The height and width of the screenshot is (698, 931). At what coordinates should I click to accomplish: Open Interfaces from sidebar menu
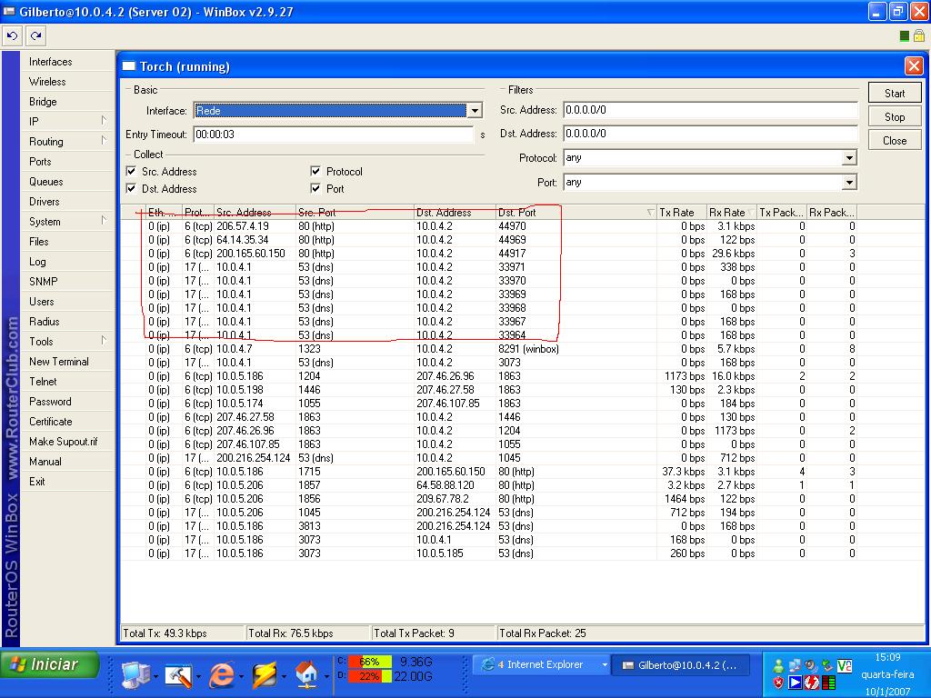[67, 62]
